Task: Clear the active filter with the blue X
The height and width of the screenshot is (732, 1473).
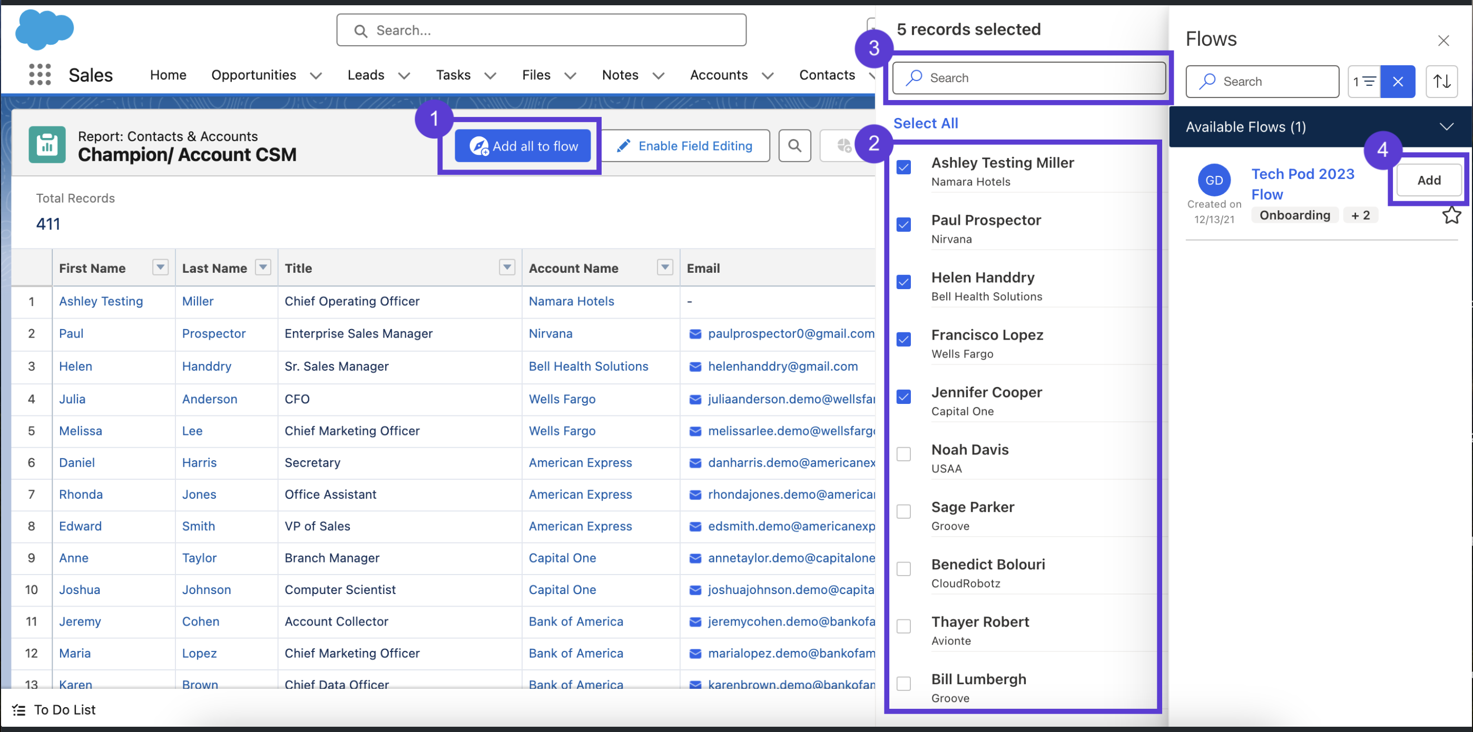Action: (1398, 81)
